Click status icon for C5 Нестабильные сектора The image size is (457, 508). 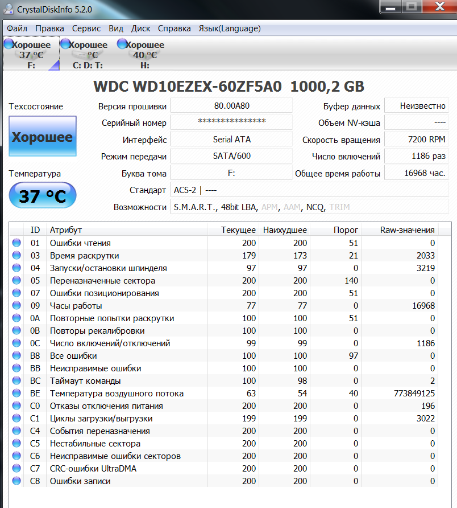(16, 443)
